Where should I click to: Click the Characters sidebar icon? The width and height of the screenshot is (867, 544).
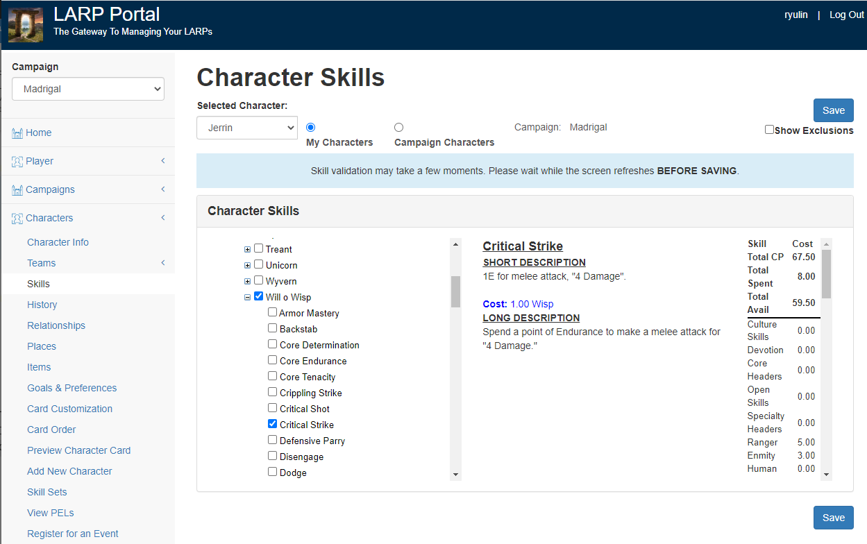pyautogui.click(x=17, y=219)
